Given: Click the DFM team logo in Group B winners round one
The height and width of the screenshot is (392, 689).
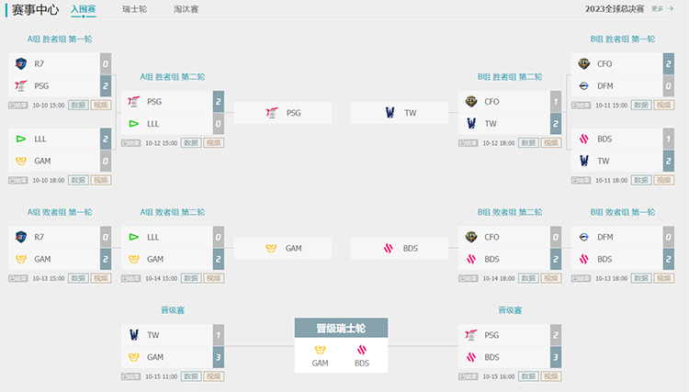Looking at the screenshot, I should pos(583,86).
